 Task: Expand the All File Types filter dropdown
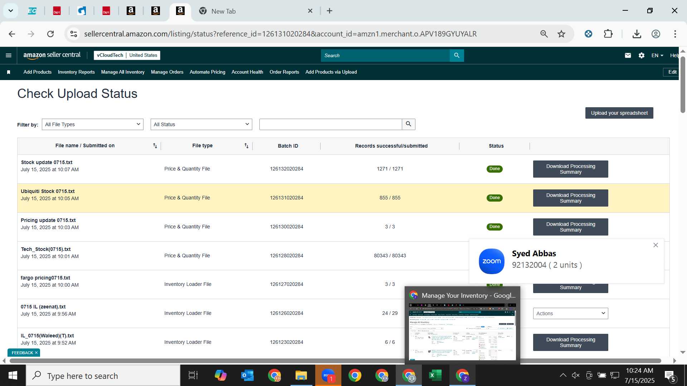point(92,124)
